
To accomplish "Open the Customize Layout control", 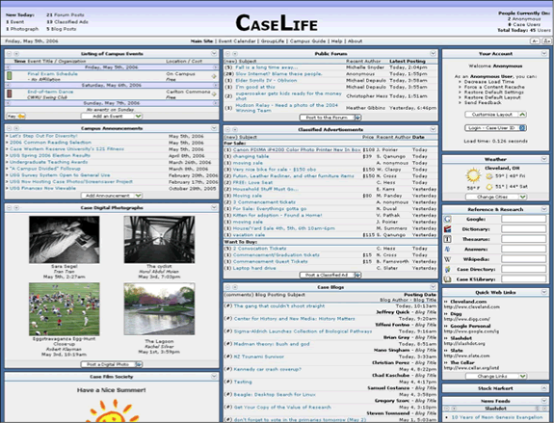I will click(x=495, y=115).
